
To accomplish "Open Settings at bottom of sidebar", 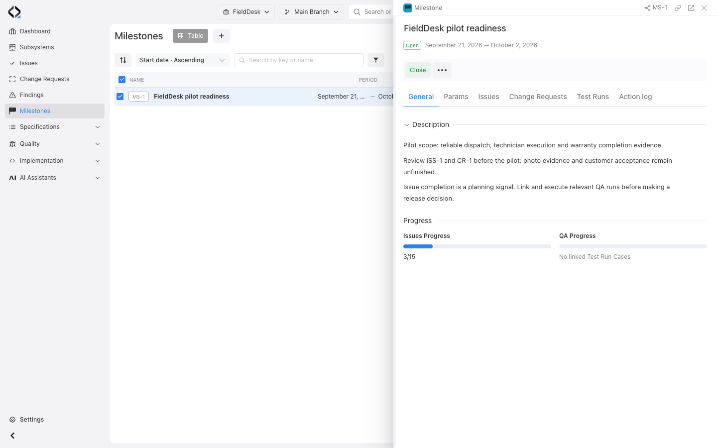I will pos(55,420).
